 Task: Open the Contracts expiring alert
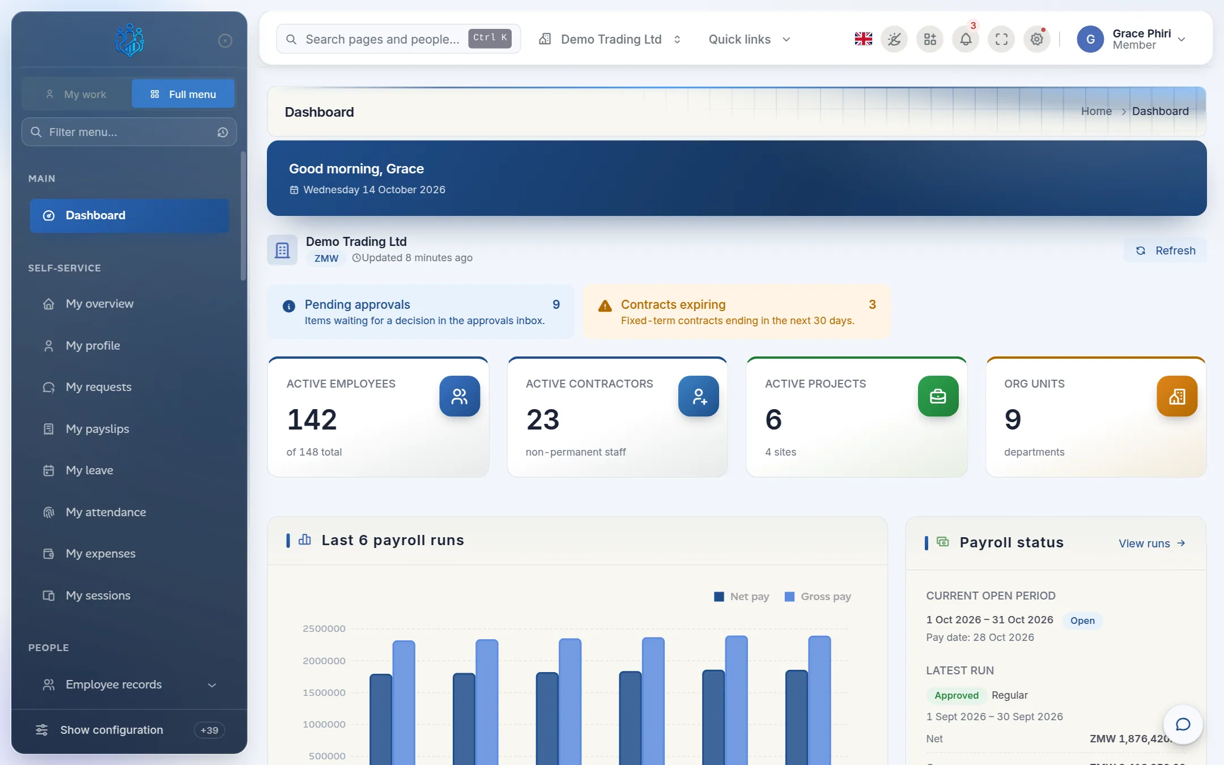[737, 312]
